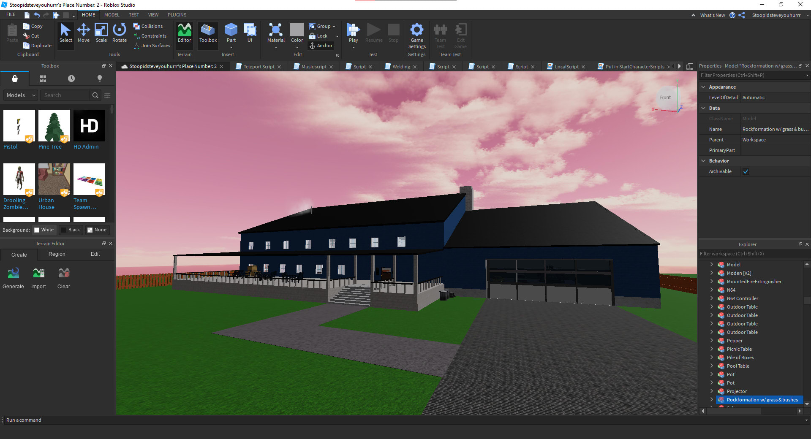
Task: Select the Urban House model thumbnail
Action: [x=54, y=179]
